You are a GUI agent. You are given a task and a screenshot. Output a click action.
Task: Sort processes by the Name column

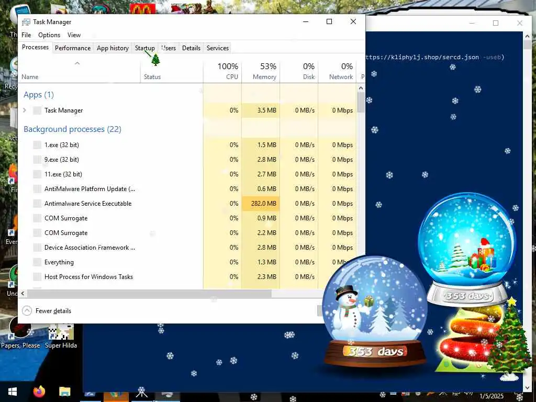click(80, 71)
